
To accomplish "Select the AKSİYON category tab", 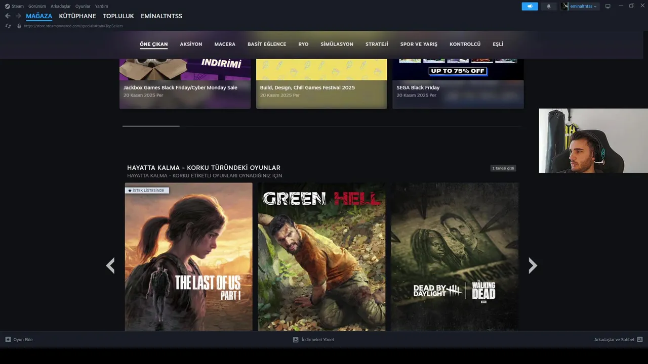I will pyautogui.click(x=191, y=44).
